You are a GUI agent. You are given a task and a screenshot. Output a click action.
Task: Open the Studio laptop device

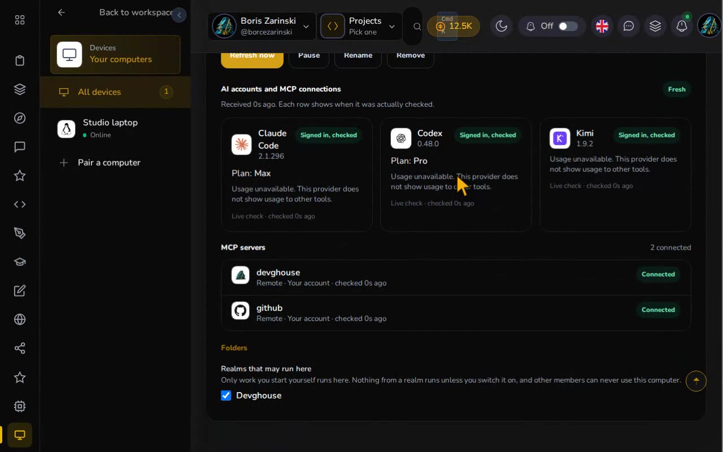[x=115, y=128]
